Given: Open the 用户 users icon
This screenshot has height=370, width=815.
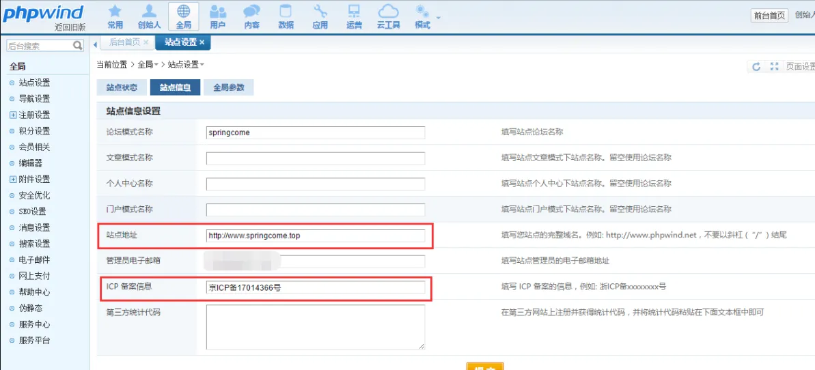Looking at the screenshot, I should click(x=217, y=16).
